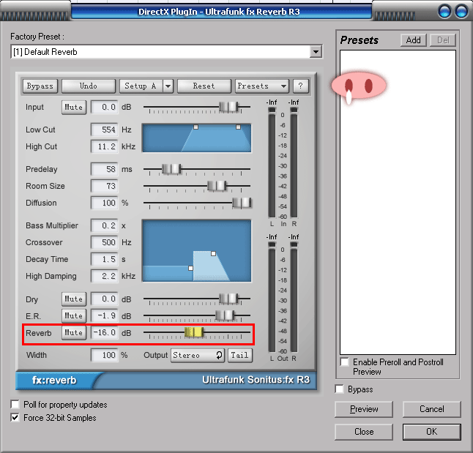The width and height of the screenshot is (473, 453).
Task: Click the plugin Bypass button in toolbar
Action: [x=40, y=86]
